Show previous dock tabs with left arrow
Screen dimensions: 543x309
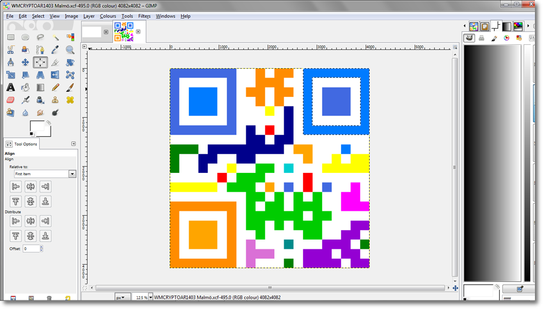(465, 26)
